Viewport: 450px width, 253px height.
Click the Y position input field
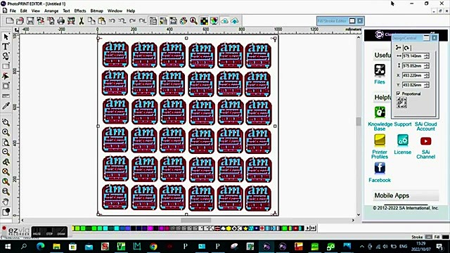click(413, 85)
